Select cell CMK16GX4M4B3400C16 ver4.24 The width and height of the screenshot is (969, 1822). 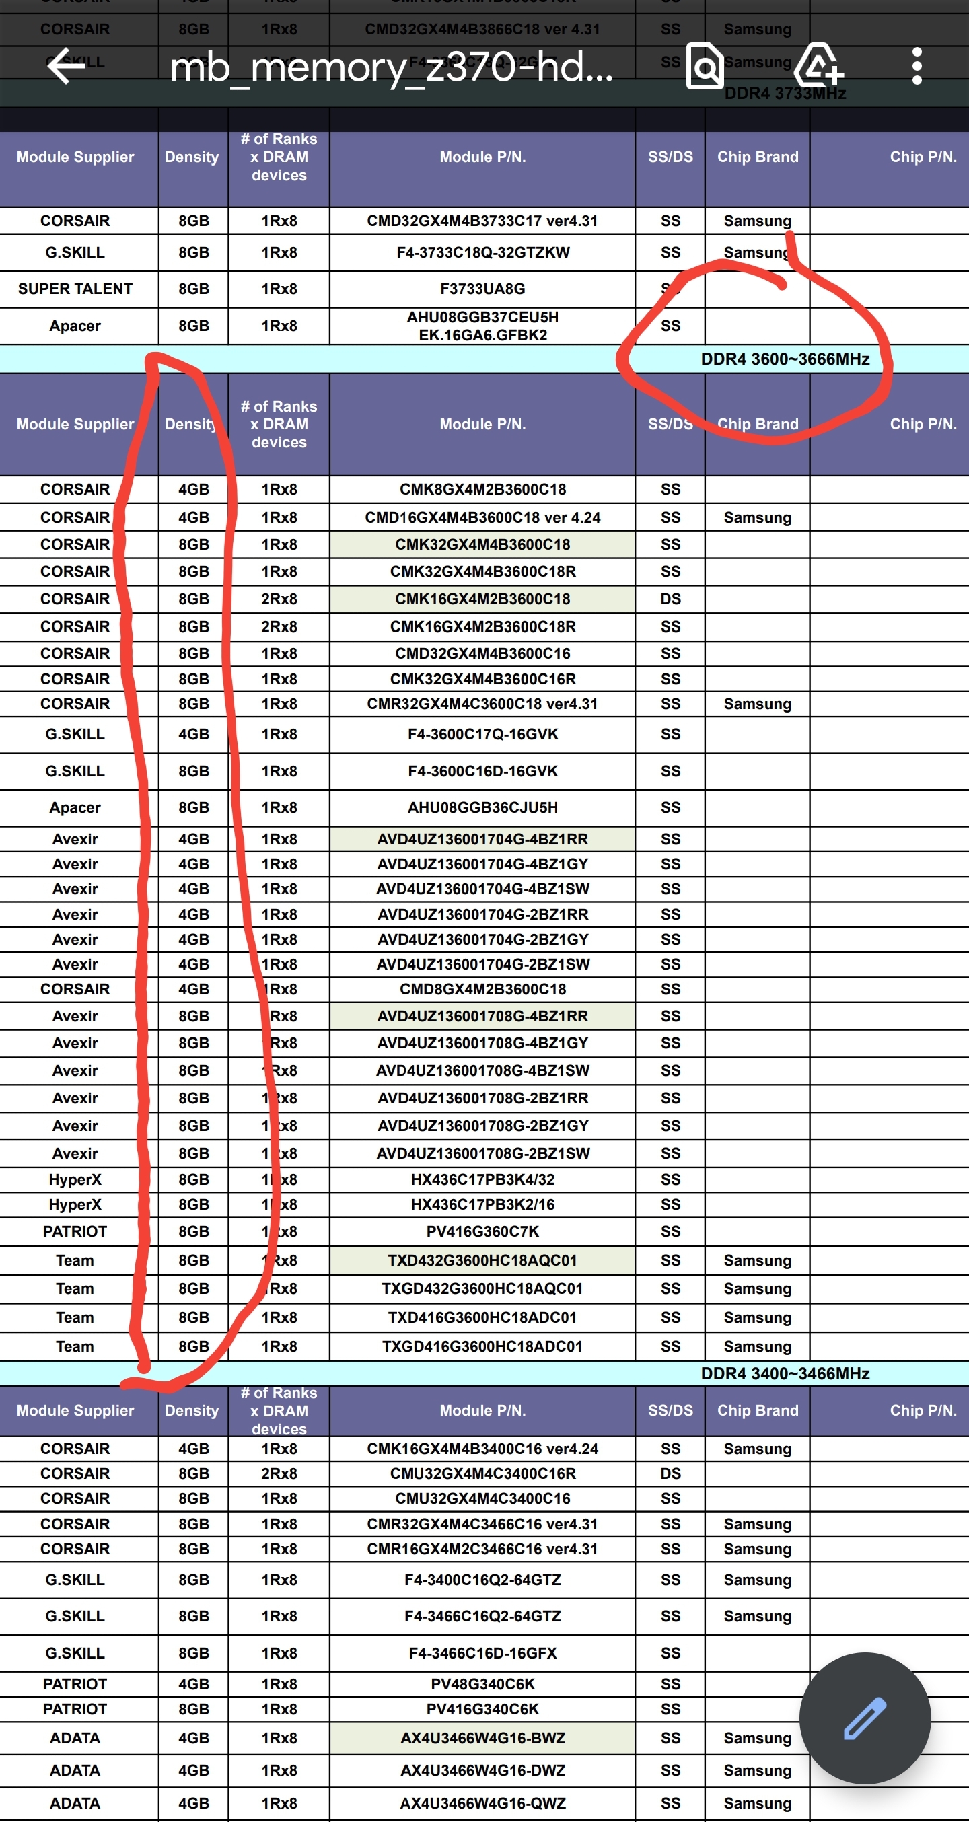coord(482,1449)
